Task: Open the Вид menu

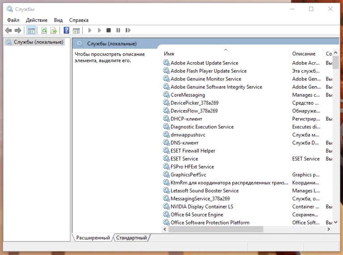Action: pyautogui.click(x=58, y=20)
